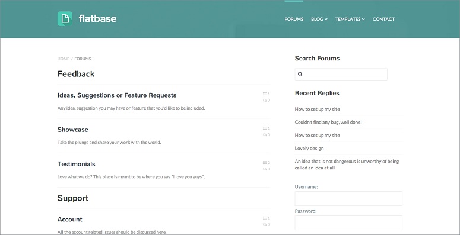Click the 'Love what we do?' description text
The height and width of the screenshot is (235, 460).
tap(131, 177)
